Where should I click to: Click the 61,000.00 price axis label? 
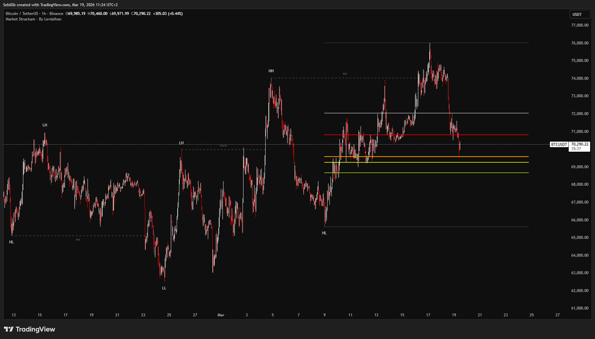[x=579, y=308]
